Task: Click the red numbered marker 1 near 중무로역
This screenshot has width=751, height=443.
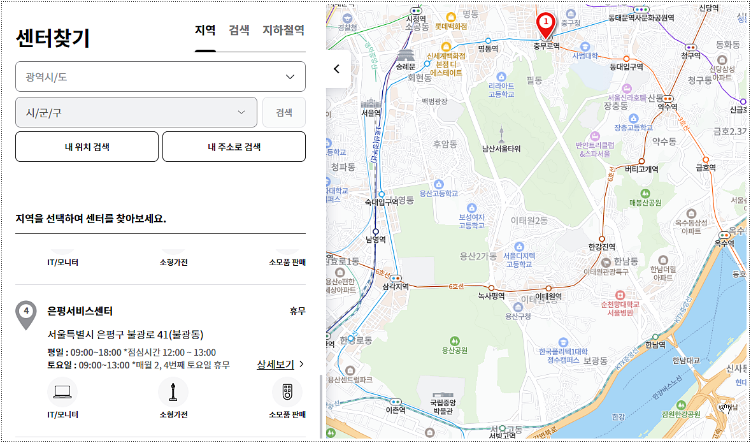Action: pos(546,23)
